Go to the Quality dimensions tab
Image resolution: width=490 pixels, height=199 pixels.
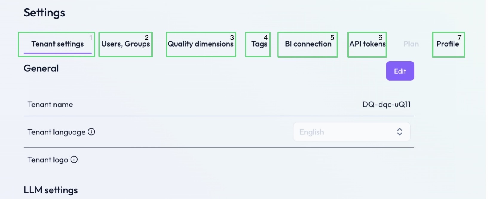click(200, 44)
